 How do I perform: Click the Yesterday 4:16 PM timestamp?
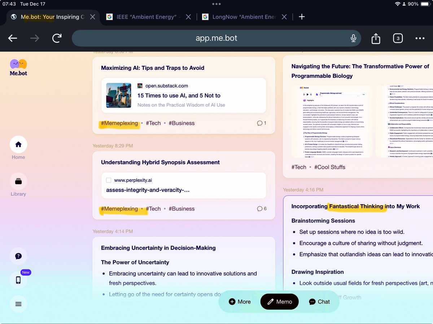pyautogui.click(x=303, y=190)
